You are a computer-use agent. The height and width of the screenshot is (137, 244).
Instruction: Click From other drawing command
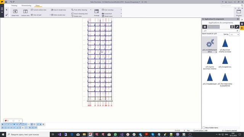[79, 10]
